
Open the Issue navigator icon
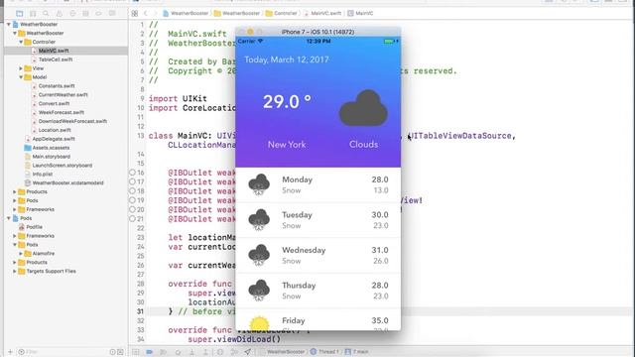60,13
